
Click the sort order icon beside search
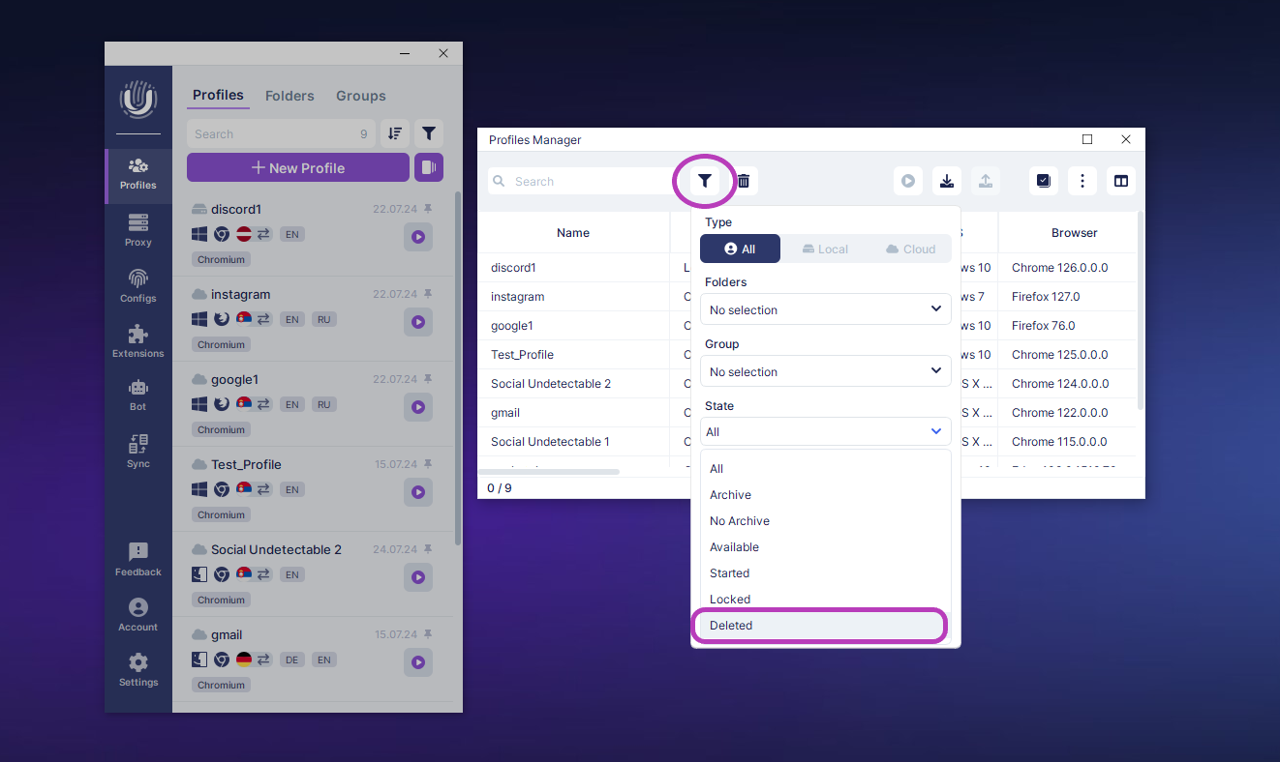(x=394, y=134)
